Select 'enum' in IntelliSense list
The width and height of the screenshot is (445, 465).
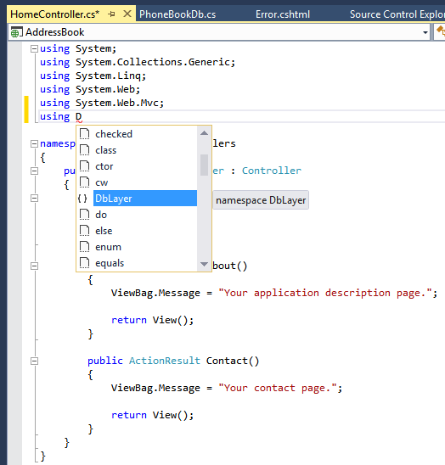pos(137,247)
